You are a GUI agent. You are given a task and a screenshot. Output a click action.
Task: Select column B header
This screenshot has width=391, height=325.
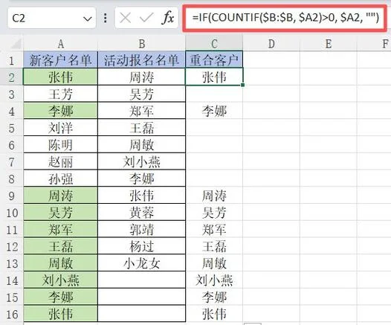click(x=142, y=44)
